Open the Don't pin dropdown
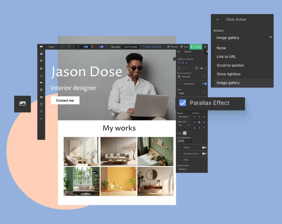The image size is (282, 224). coord(191,76)
